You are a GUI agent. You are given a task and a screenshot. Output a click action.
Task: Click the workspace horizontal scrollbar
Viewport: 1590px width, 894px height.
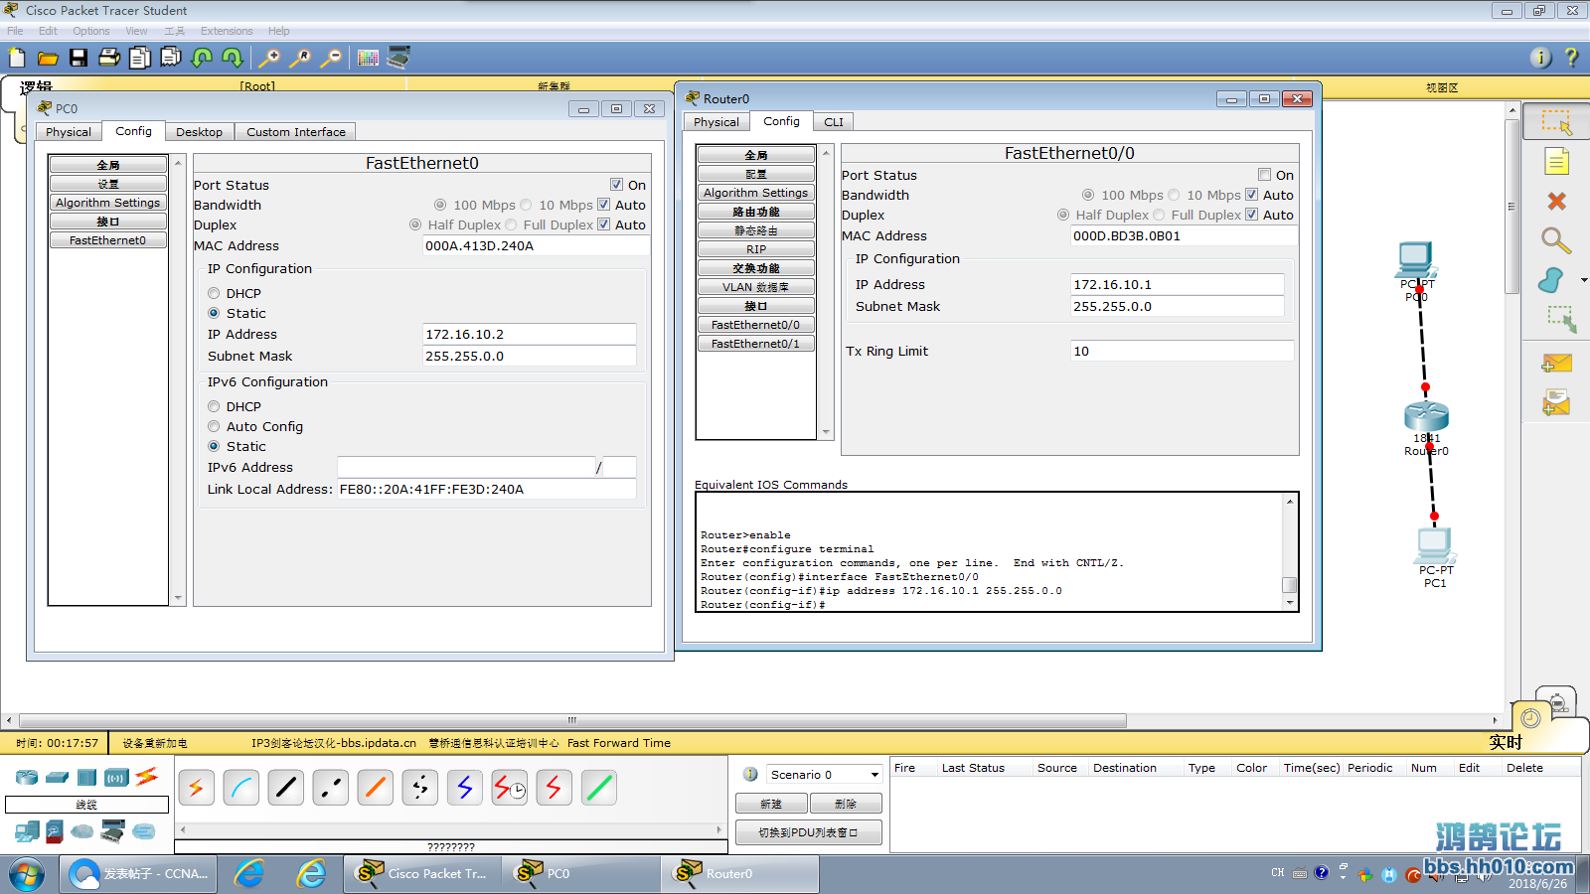point(572,720)
